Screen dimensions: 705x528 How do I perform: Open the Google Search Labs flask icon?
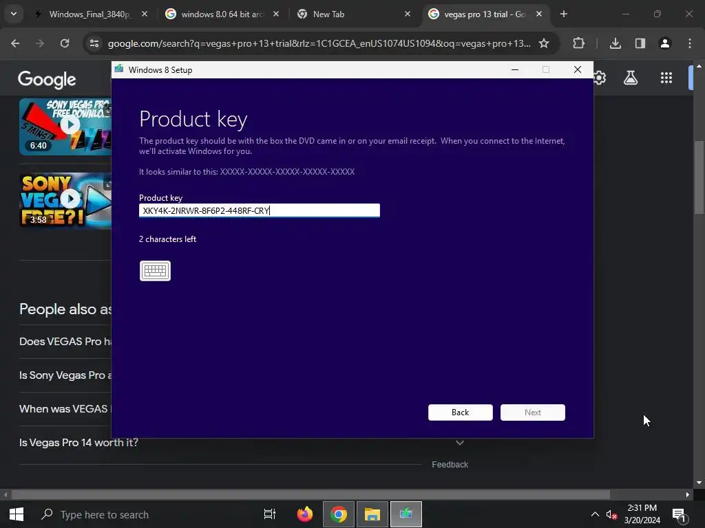point(631,78)
